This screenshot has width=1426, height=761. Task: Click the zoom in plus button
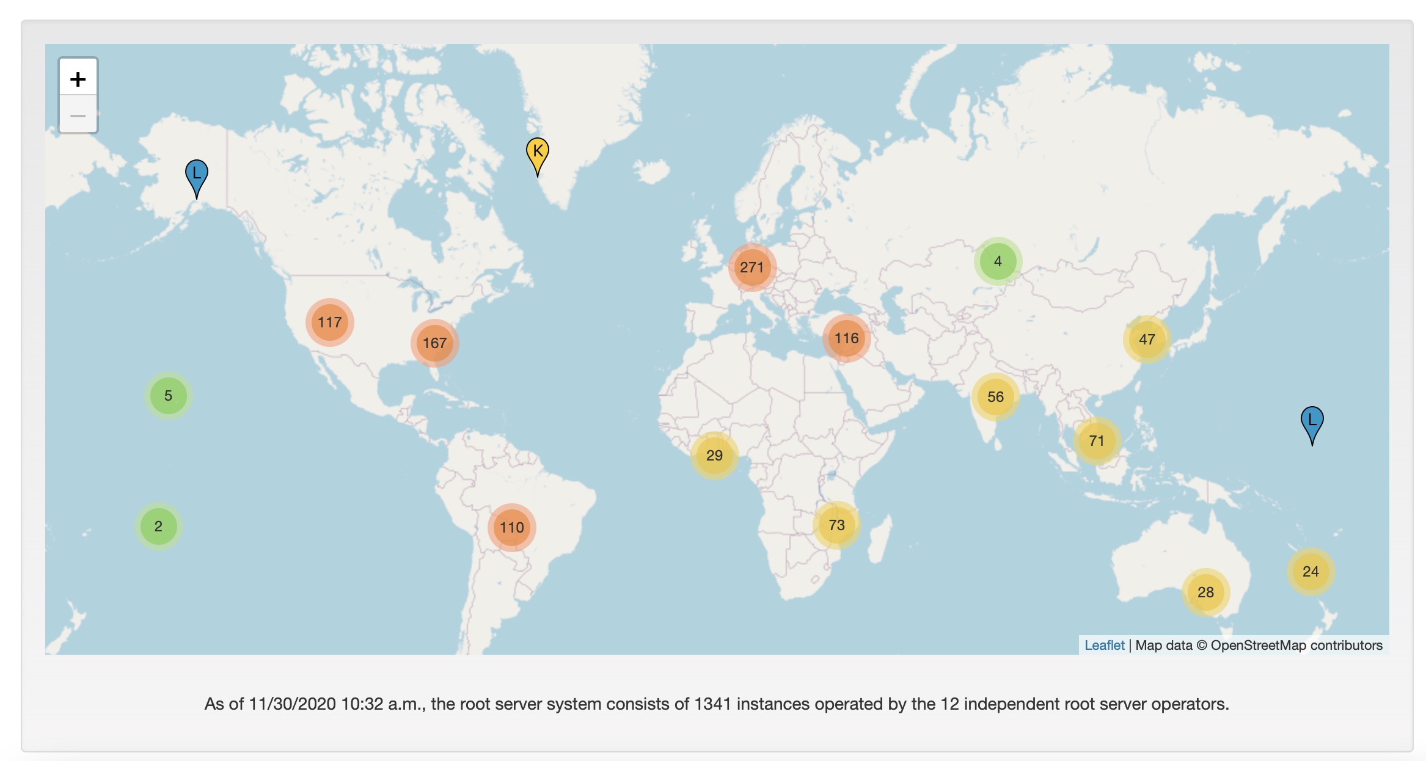pyautogui.click(x=78, y=78)
